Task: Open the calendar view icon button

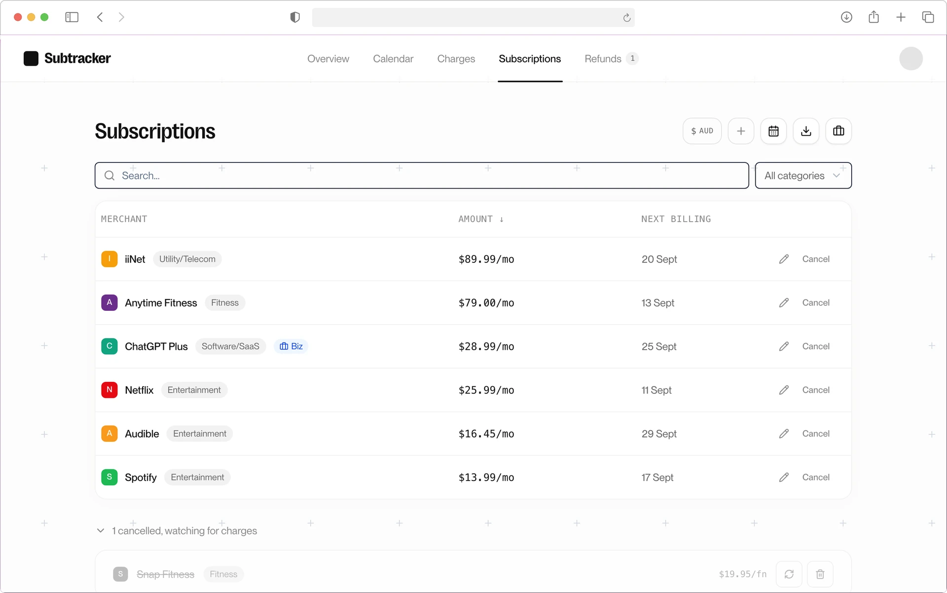Action: coord(773,131)
